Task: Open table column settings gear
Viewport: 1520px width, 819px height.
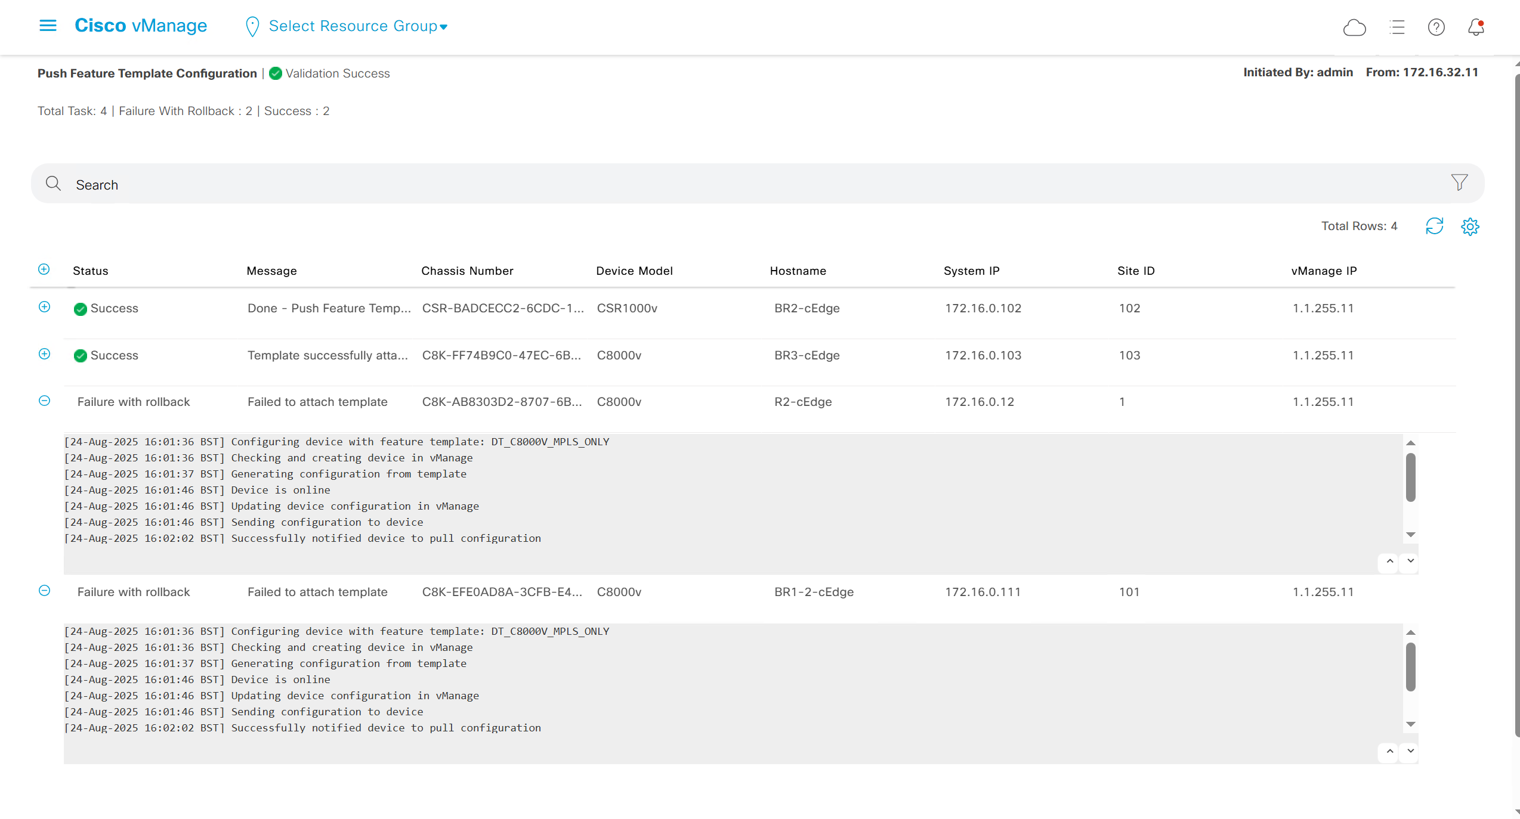Action: (x=1470, y=227)
